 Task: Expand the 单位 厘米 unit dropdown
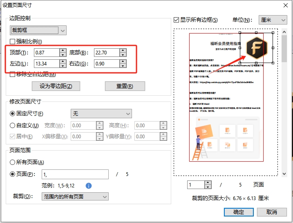click(x=273, y=20)
